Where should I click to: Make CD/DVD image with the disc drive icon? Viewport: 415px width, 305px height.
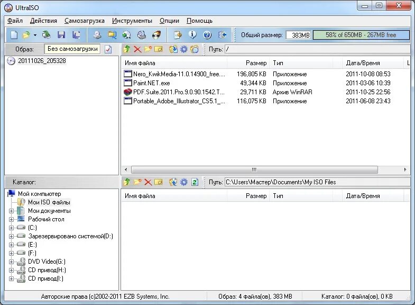coord(97,35)
